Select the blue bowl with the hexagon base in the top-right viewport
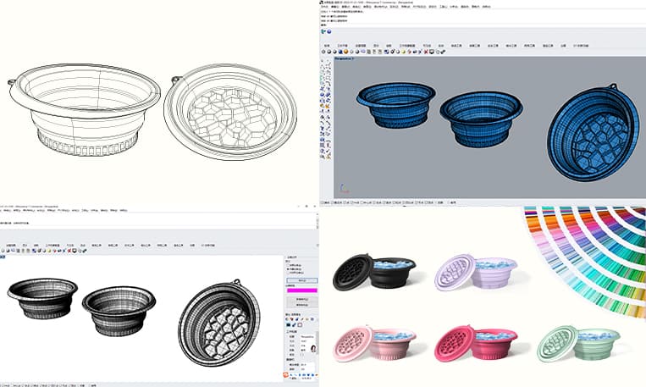This screenshot has height=387, width=646. click(594, 133)
